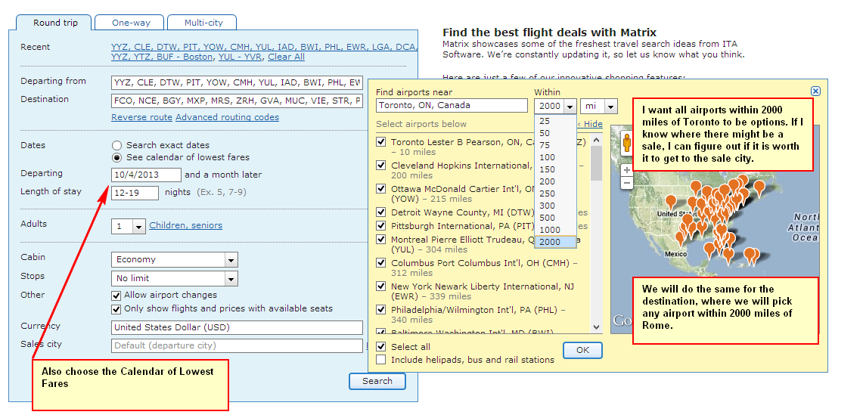Choose 75 in the distance list
This screenshot has height=418, width=863.
click(555, 145)
